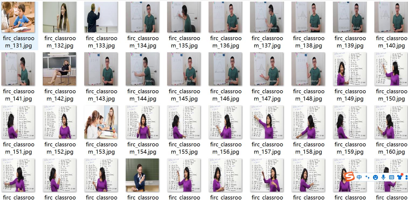Click file name firc_classroom_139.jpg
This screenshot has width=408, height=200.
coord(350,42)
